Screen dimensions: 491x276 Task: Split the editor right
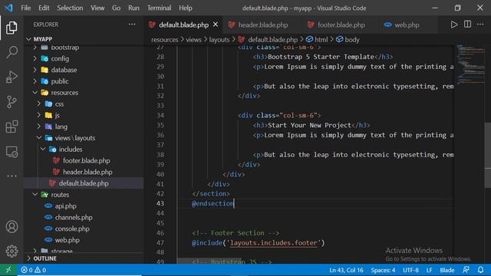pos(467,25)
